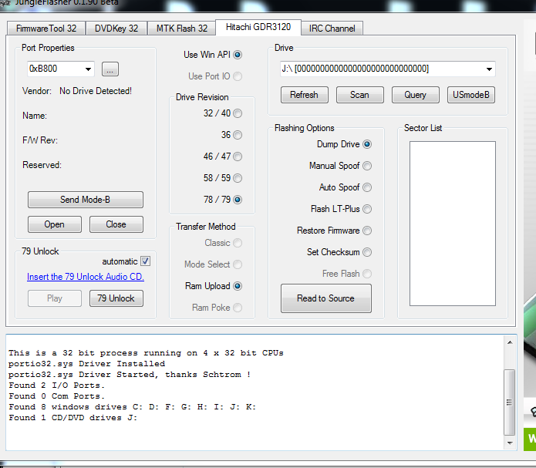This screenshot has width=536, height=468.
Task: Click the 'Found 0 Com Ports.' log line
Action: pyautogui.click(x=57, y=396)
